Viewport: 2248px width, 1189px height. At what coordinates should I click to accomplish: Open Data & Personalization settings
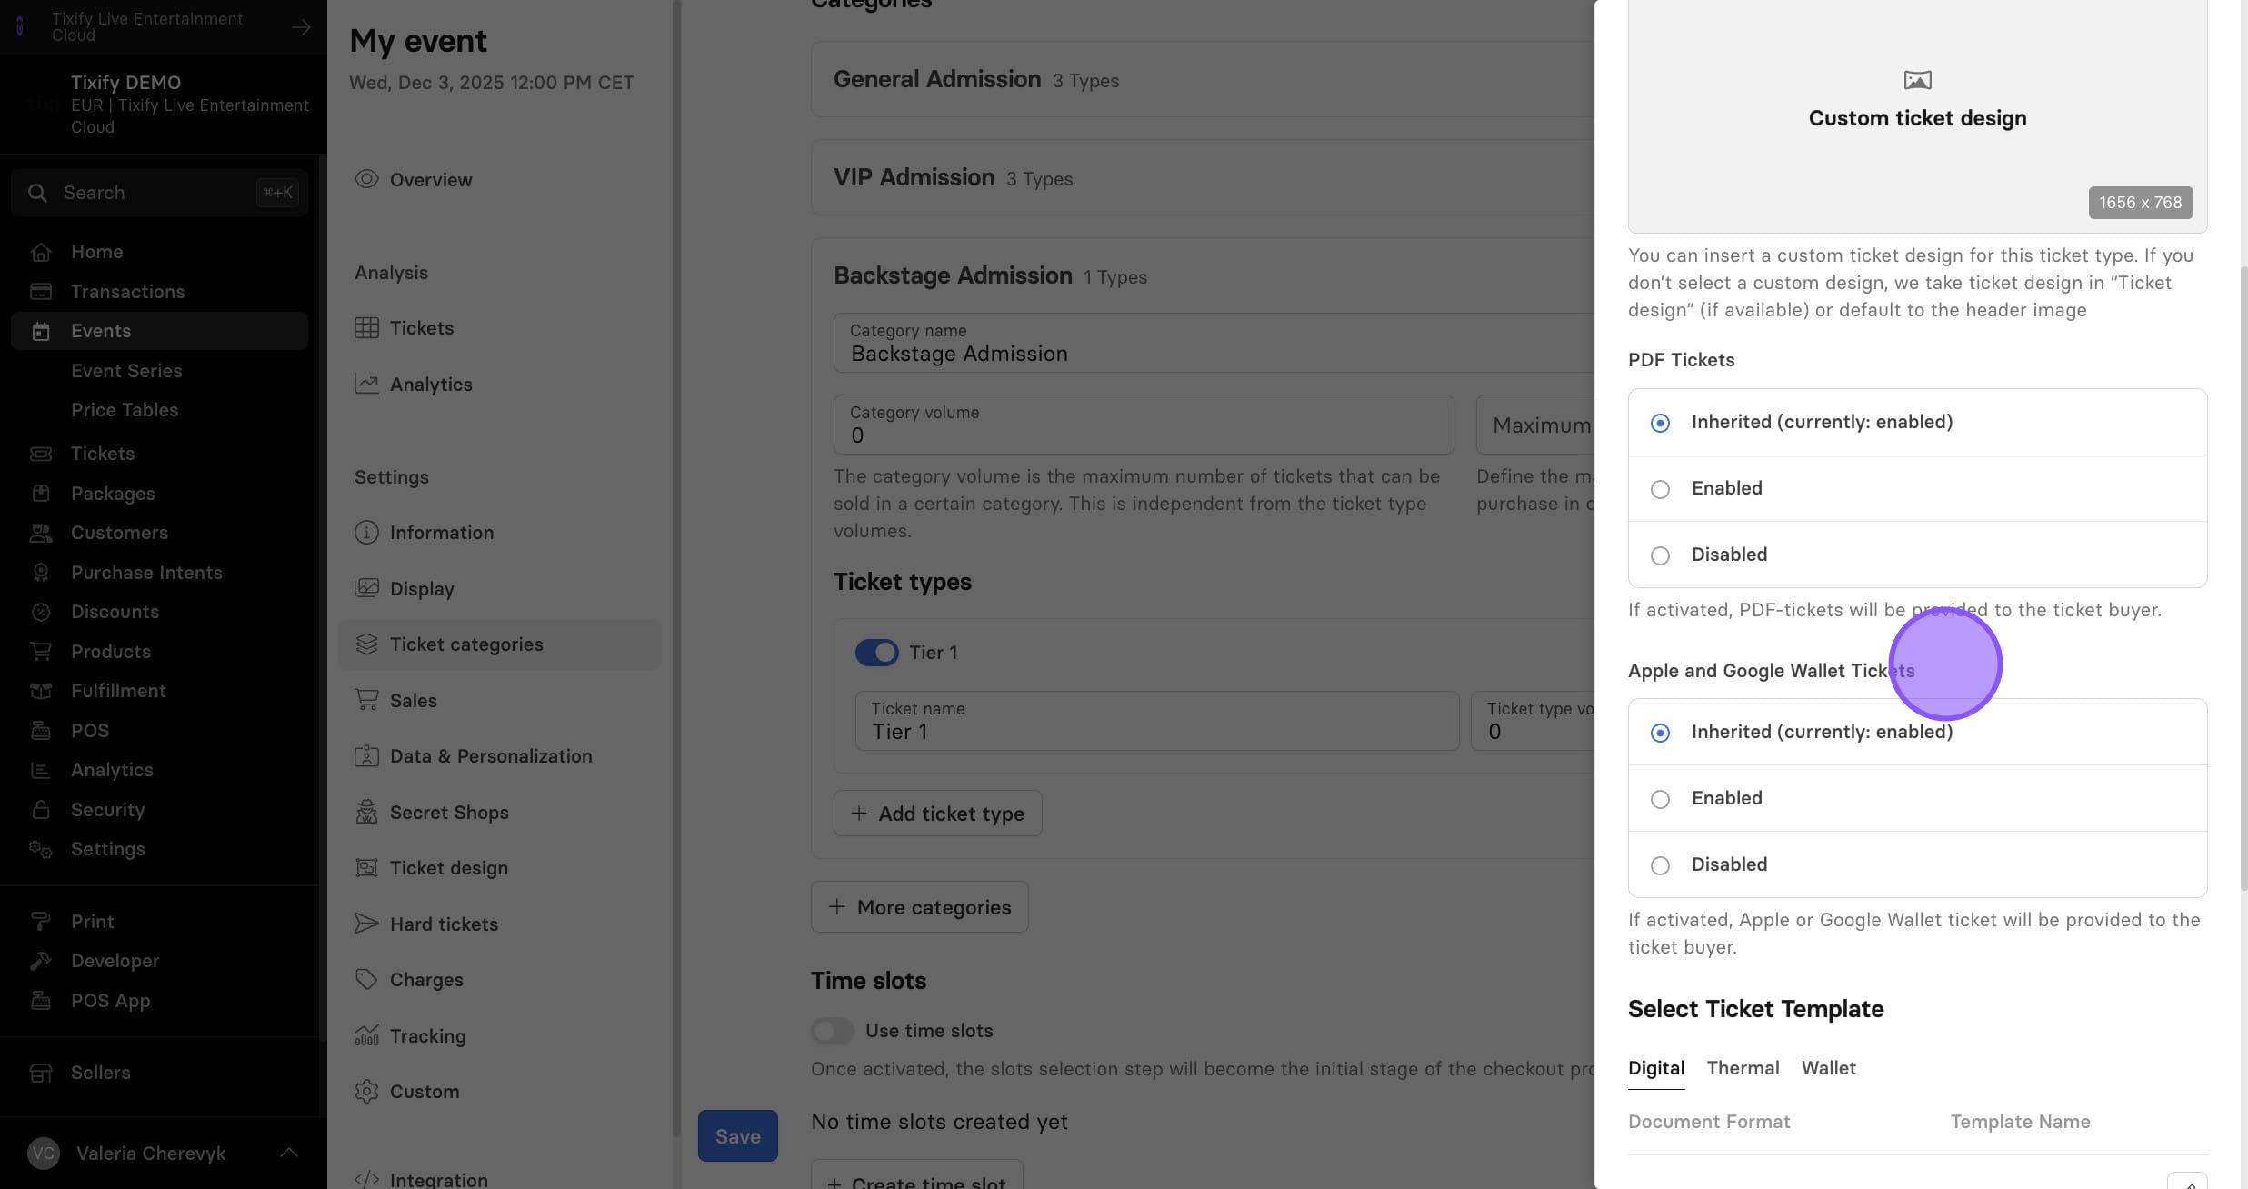[x=500, y=756]
